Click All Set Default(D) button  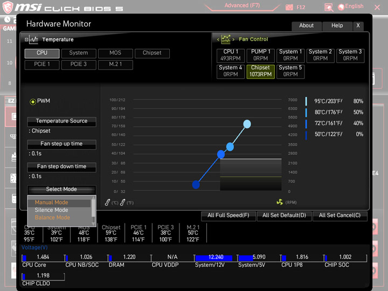(x=284, y=216)
